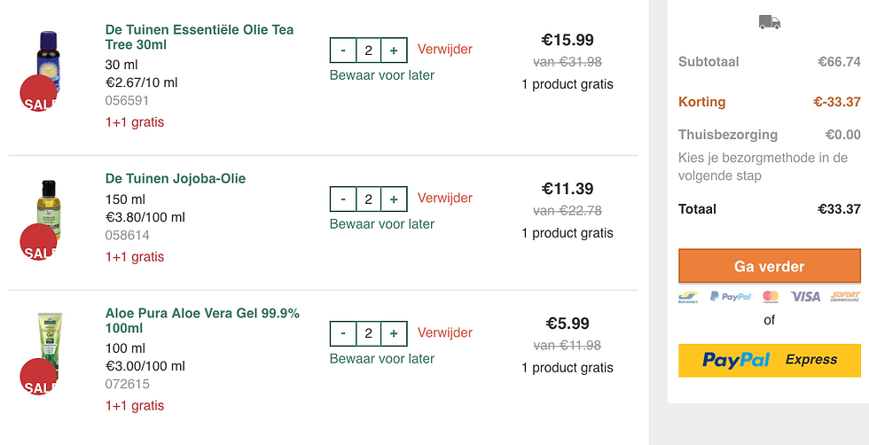Click the Ga verder button
869x445 pixels.
tap(770, 266)
